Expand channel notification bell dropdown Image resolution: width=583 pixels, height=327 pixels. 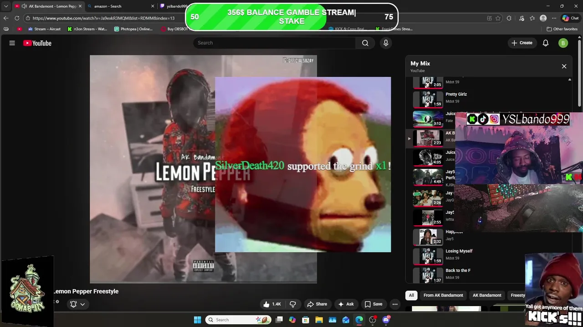pos(77,304)
